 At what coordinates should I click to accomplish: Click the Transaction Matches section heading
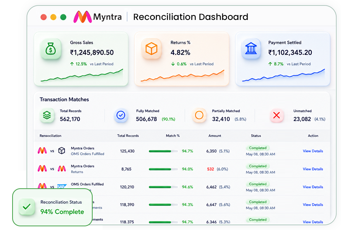(x=64, y=99)
